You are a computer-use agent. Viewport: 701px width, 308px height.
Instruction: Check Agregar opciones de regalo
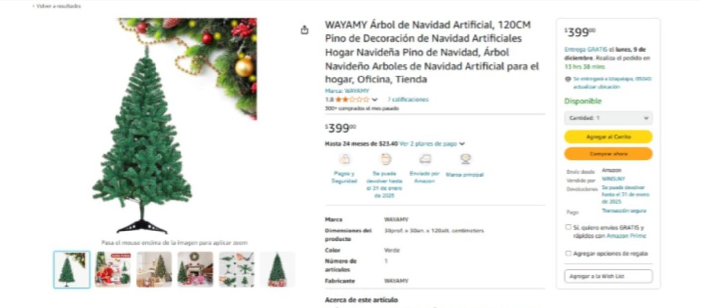(568, 253)
